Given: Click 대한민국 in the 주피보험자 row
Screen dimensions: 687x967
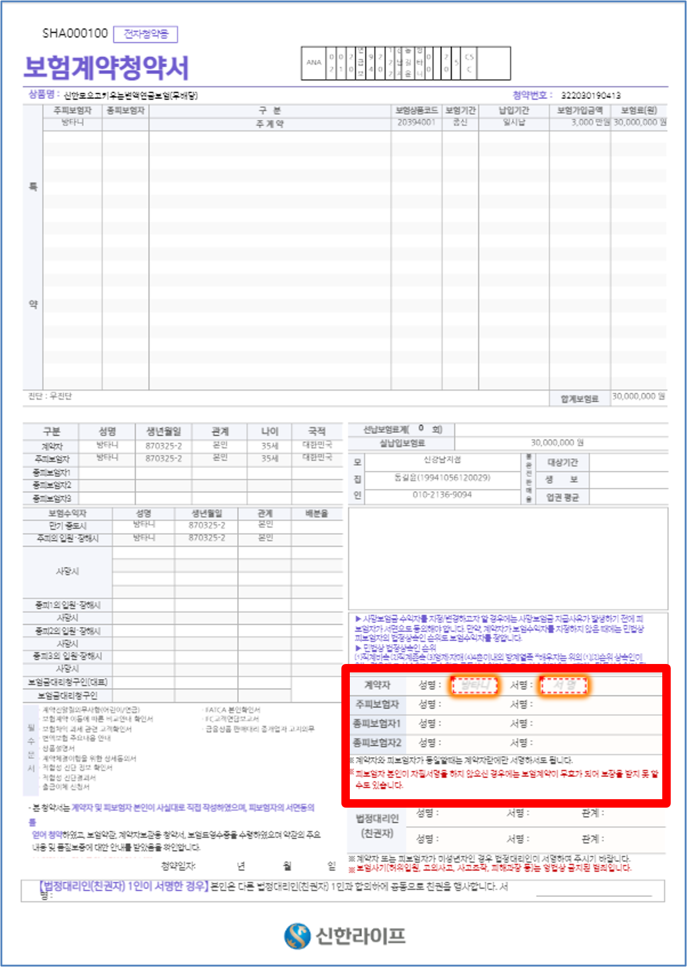Looking at the screenshot, I should (x=317, y=458).
